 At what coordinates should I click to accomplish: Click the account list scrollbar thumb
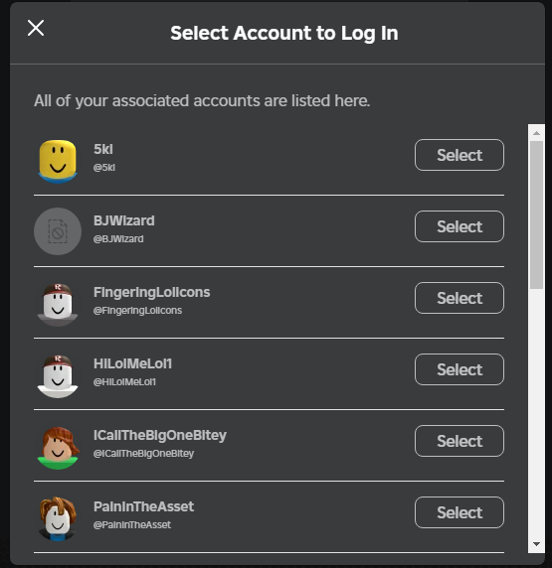536,215
